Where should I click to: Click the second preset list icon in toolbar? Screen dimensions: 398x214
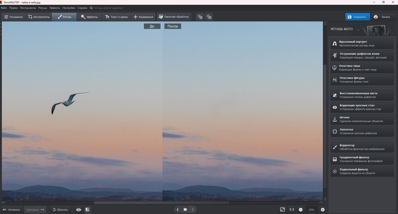209,17
